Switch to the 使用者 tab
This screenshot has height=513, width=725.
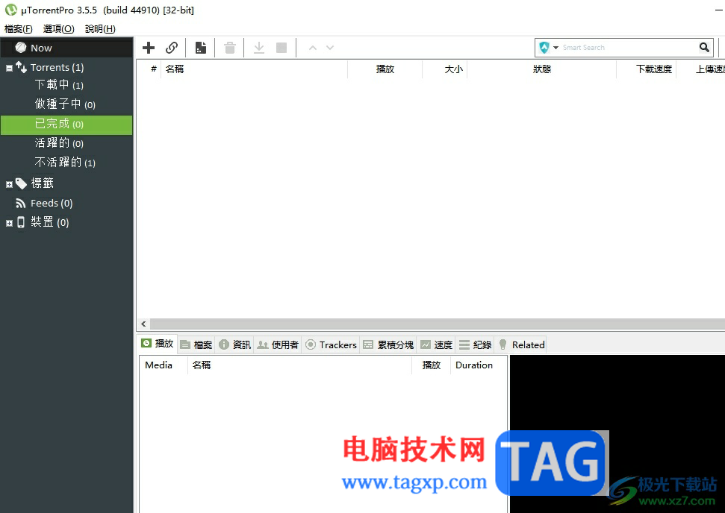(278, 345)
